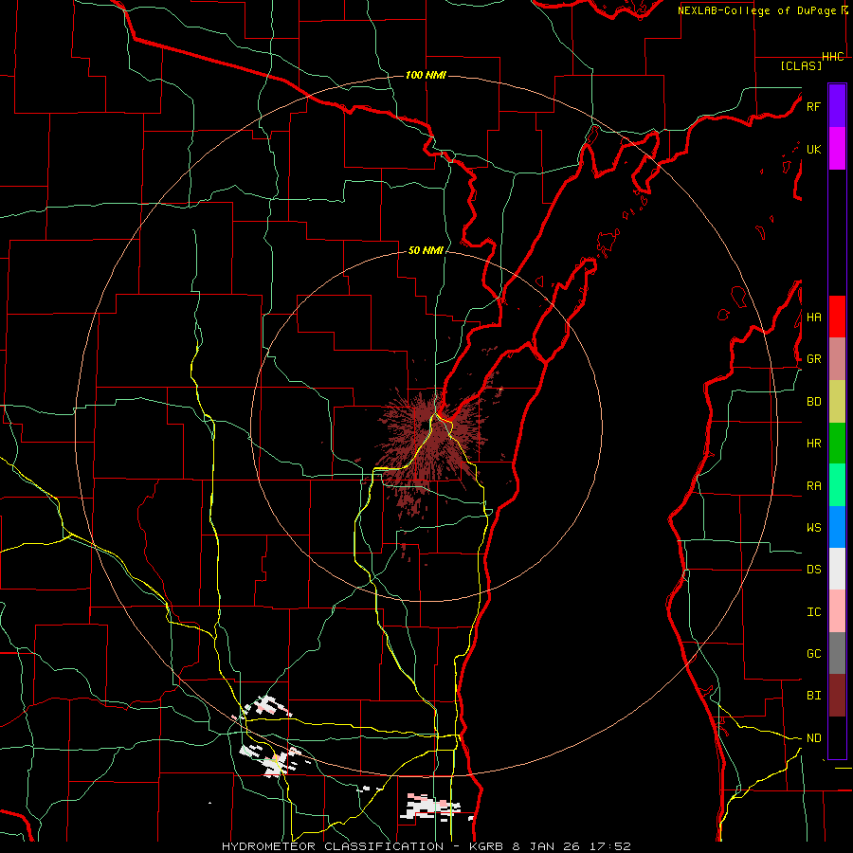Click the DS legend label
This screenshot has width=853, height=853.
813,570
